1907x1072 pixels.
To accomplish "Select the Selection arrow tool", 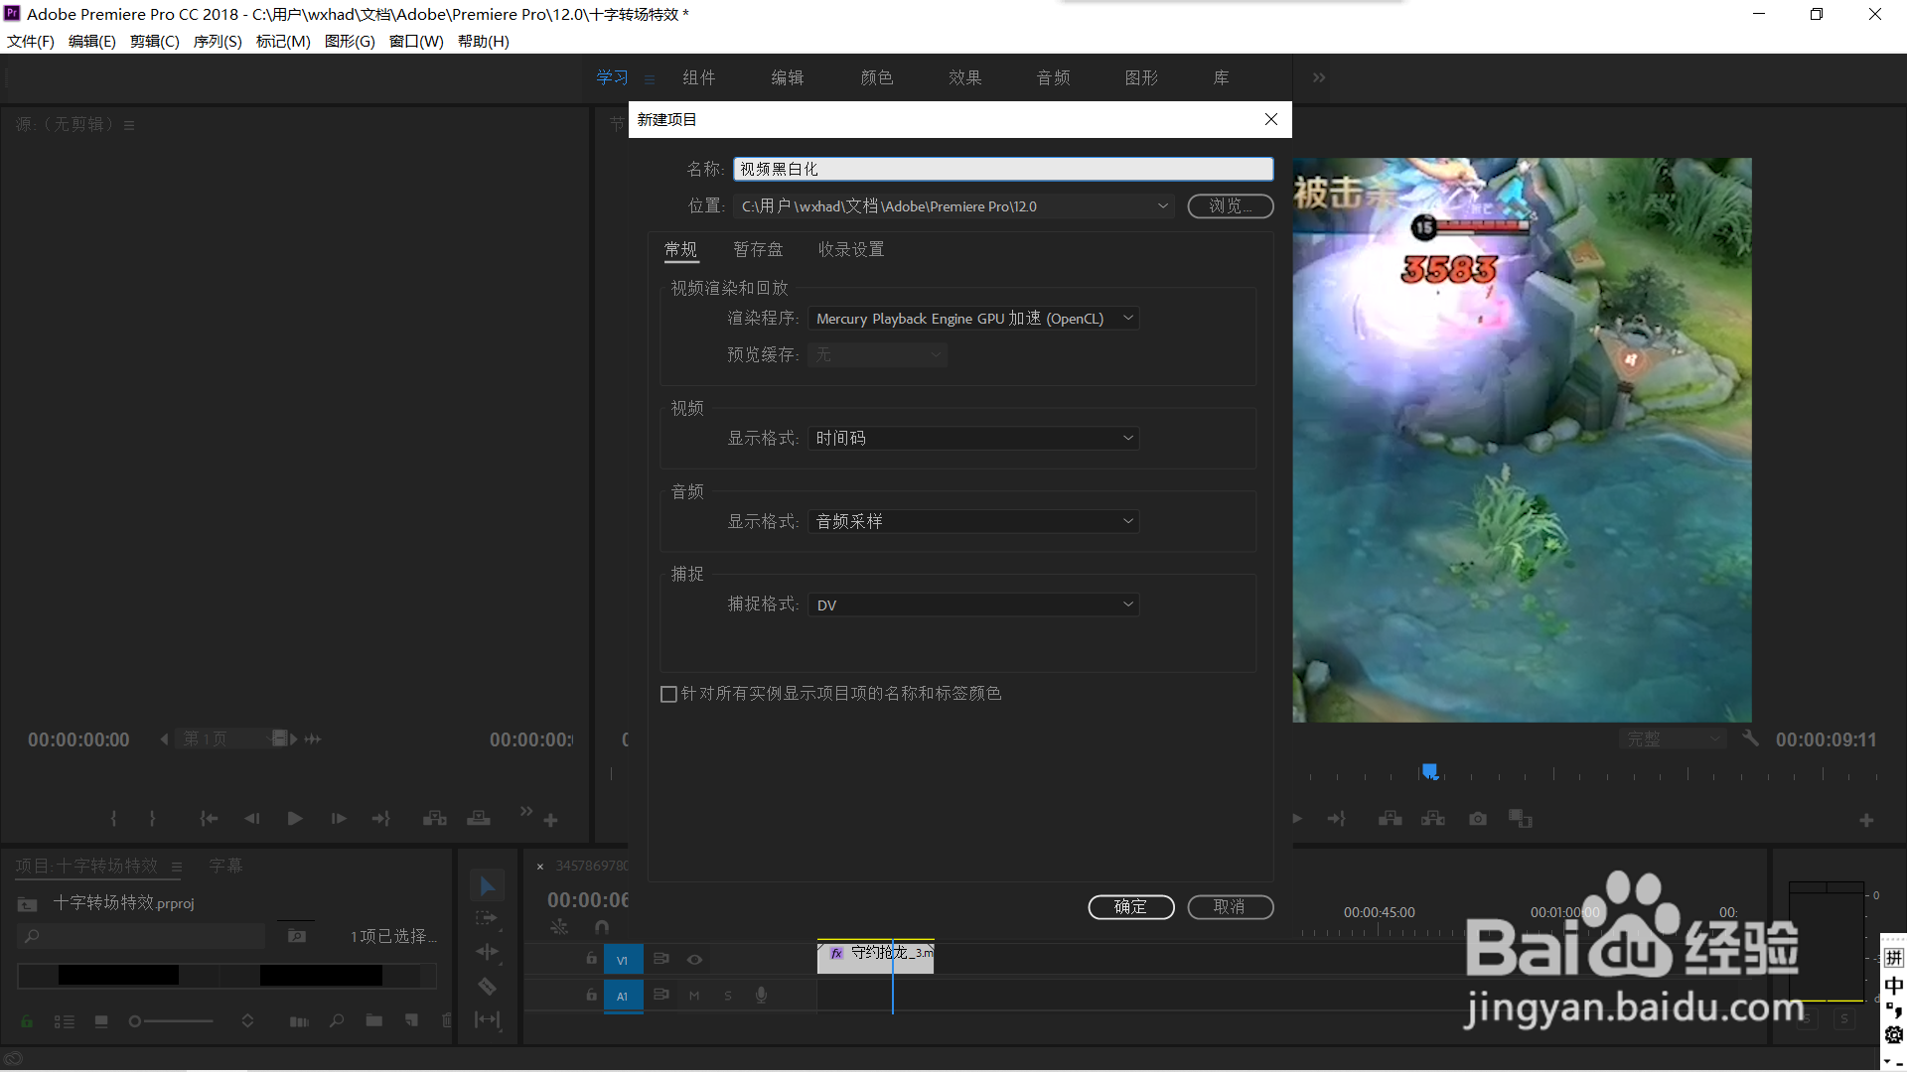I will pyautogui.click(x=487, y=885).
